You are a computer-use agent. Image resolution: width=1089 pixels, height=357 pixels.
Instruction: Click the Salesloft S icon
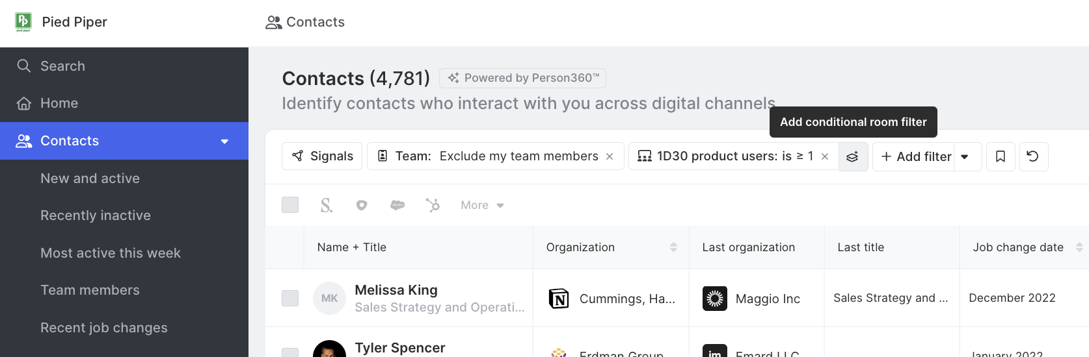pos(327,205)
